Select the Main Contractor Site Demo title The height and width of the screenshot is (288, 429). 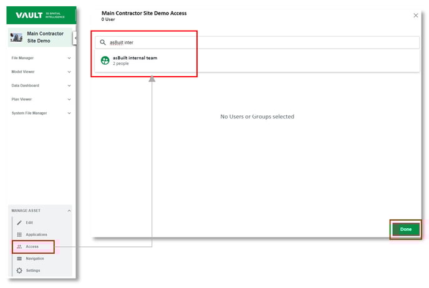pyautogui.click(x=45, y=37)
